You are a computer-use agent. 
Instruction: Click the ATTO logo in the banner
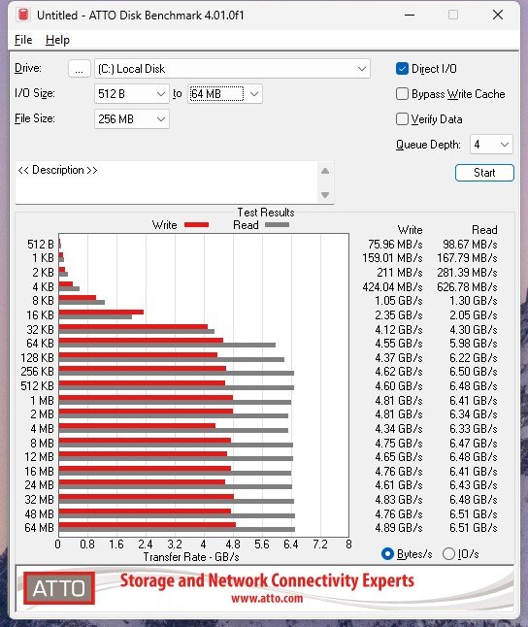pyautogui.click(x=59, y=588)
